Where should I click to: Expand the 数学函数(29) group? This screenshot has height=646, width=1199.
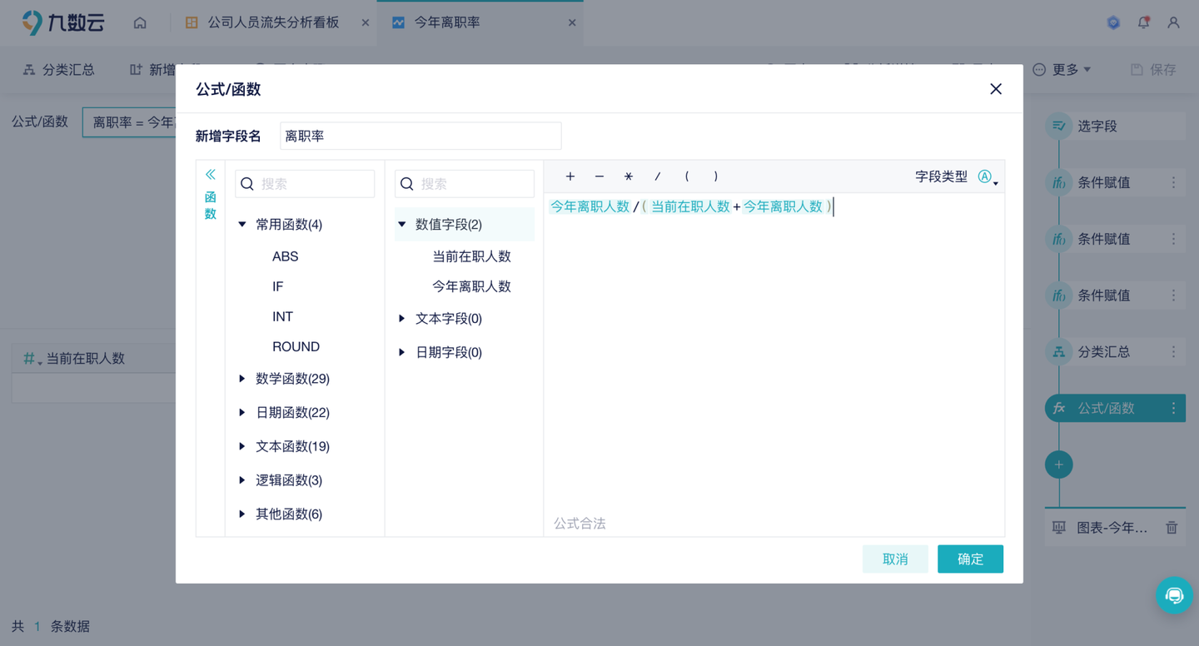pyautogui.click(x=242, y=379)
